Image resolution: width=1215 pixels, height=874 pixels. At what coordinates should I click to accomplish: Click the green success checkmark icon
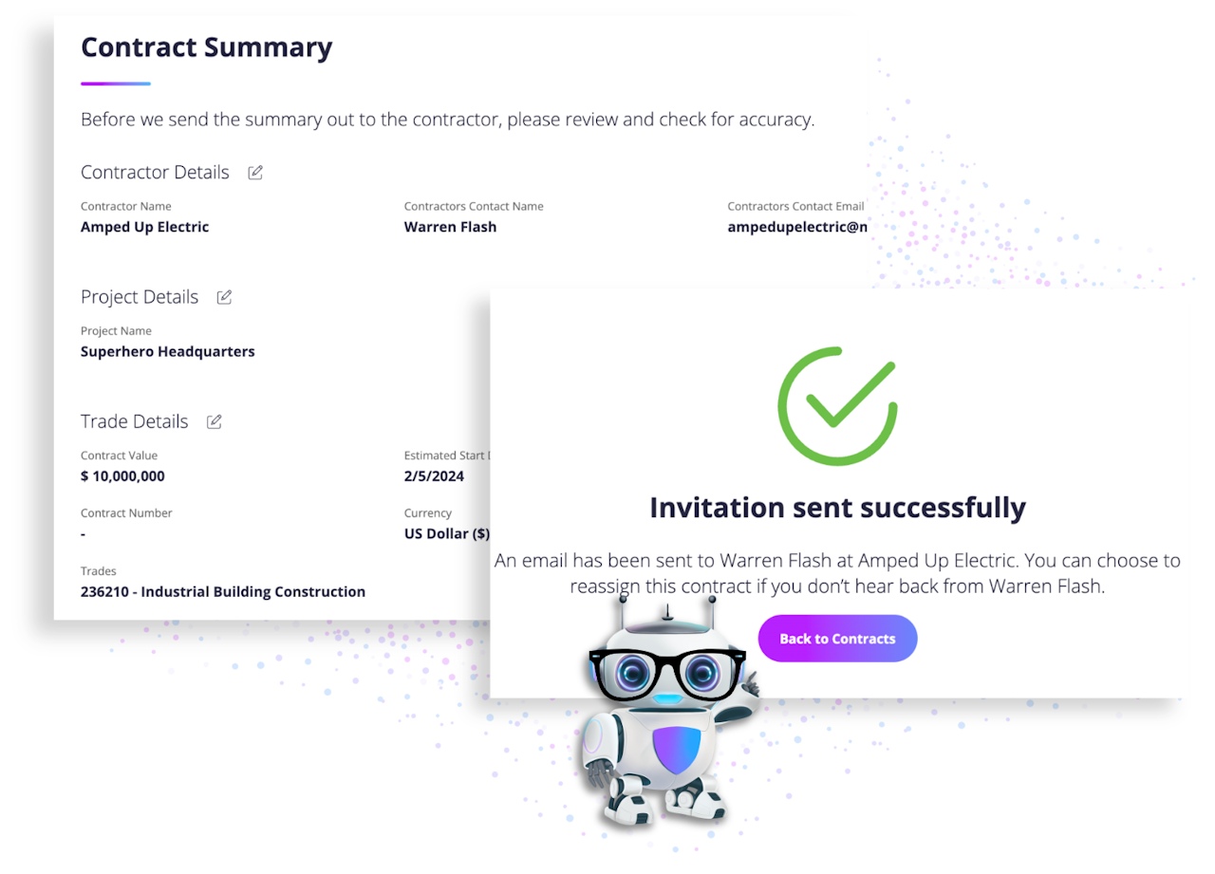pos(837,406)
